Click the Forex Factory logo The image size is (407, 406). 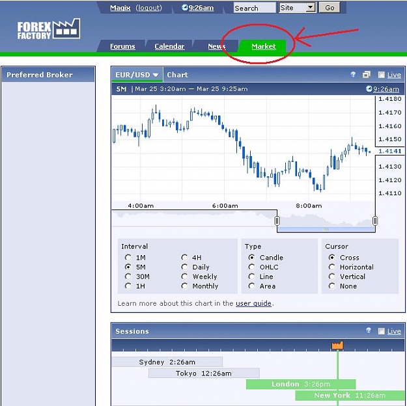[x=49, y=29]
